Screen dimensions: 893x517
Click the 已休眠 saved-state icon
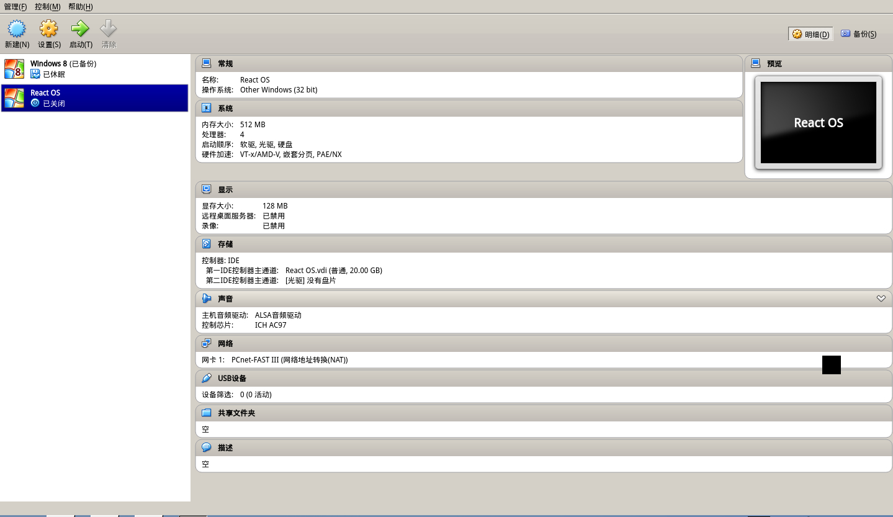[35, 74]
